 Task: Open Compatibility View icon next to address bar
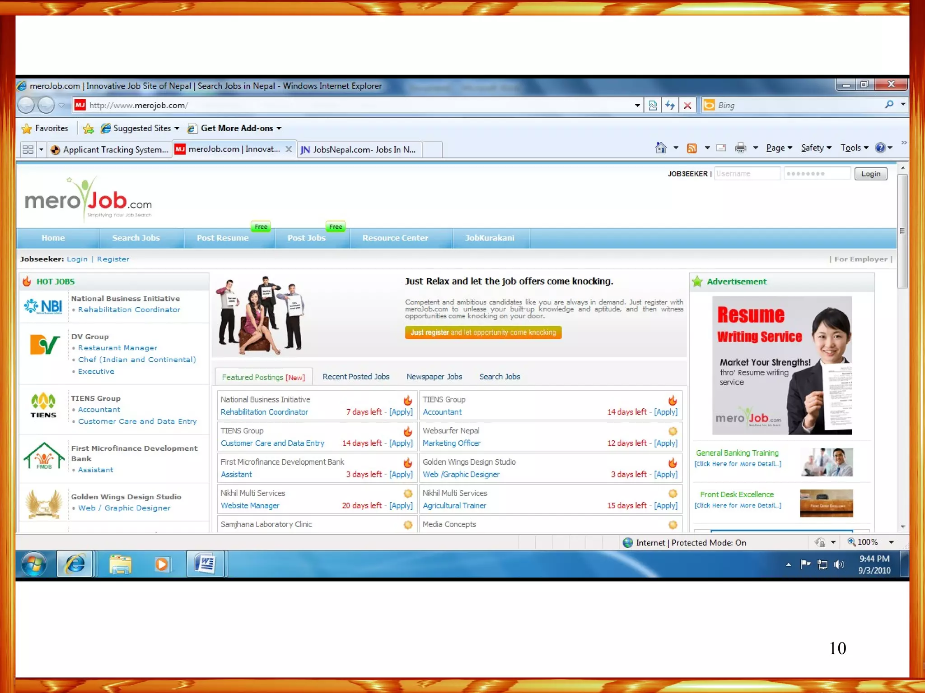653,106
